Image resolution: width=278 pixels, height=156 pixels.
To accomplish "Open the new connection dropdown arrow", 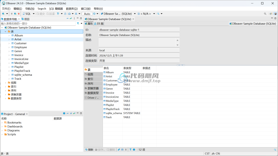I will tap(7, 14).
